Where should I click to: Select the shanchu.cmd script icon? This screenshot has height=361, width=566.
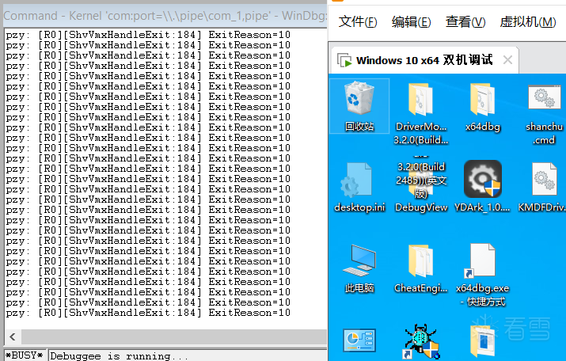pos(544,113)
